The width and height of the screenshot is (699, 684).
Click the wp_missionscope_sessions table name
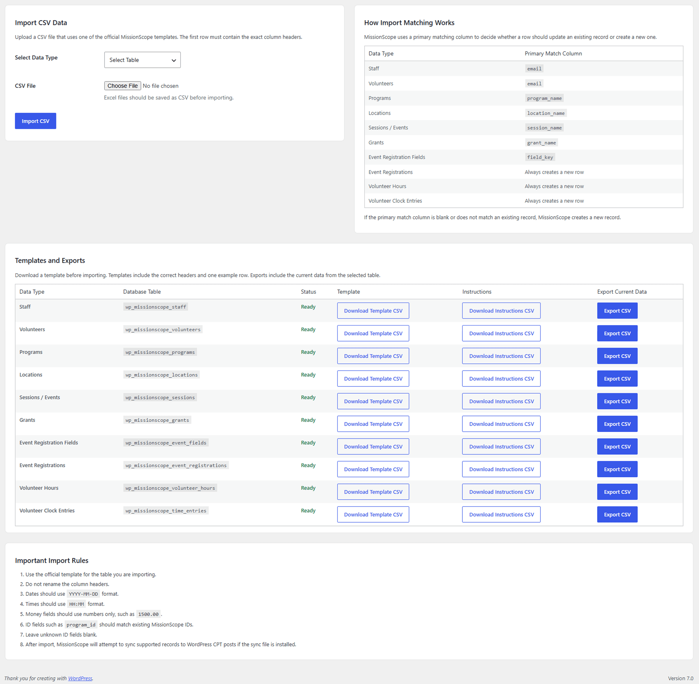pyautogui.click(x=160, y=397)
